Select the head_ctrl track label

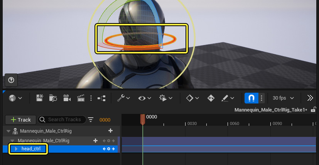tap(31, 149)
